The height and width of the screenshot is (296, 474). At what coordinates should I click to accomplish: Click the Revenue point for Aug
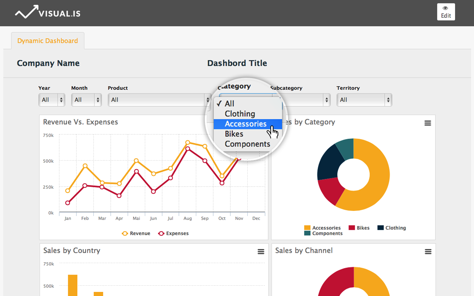coord(188,142)
